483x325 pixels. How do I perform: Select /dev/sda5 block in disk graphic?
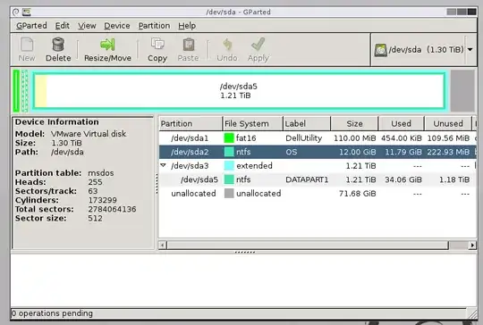pos(239,91)
